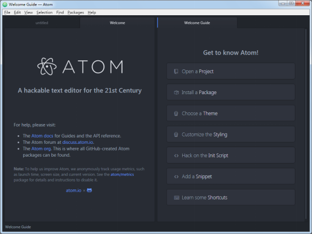The height and width of the screenshot is (234, 312).
Task: Close the Atom window
Action: pyautogui.click(x=302, y=3)
